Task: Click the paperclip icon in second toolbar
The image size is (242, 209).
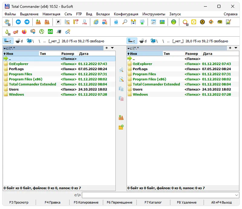Action: click(15, 32)
